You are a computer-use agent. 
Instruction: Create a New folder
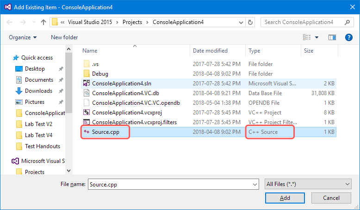(x=64, y=37)
